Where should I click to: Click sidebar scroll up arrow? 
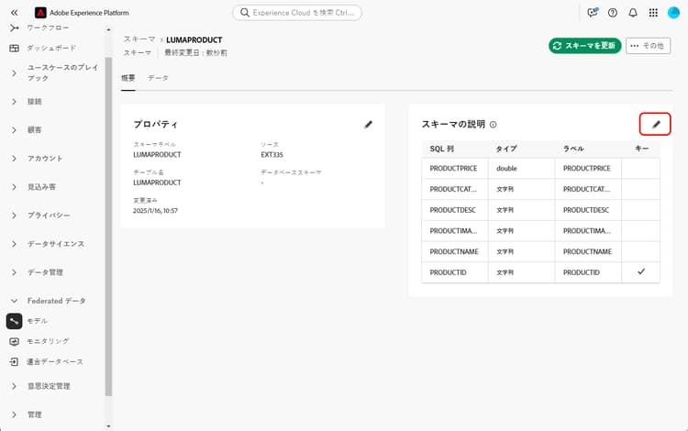108,29
